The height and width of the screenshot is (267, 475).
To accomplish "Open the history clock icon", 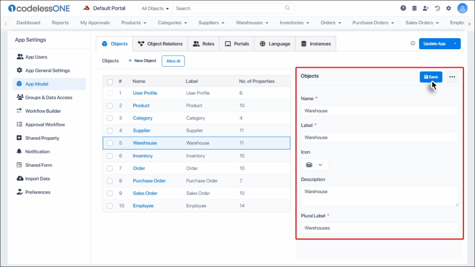I will click(x=437, y=8).
